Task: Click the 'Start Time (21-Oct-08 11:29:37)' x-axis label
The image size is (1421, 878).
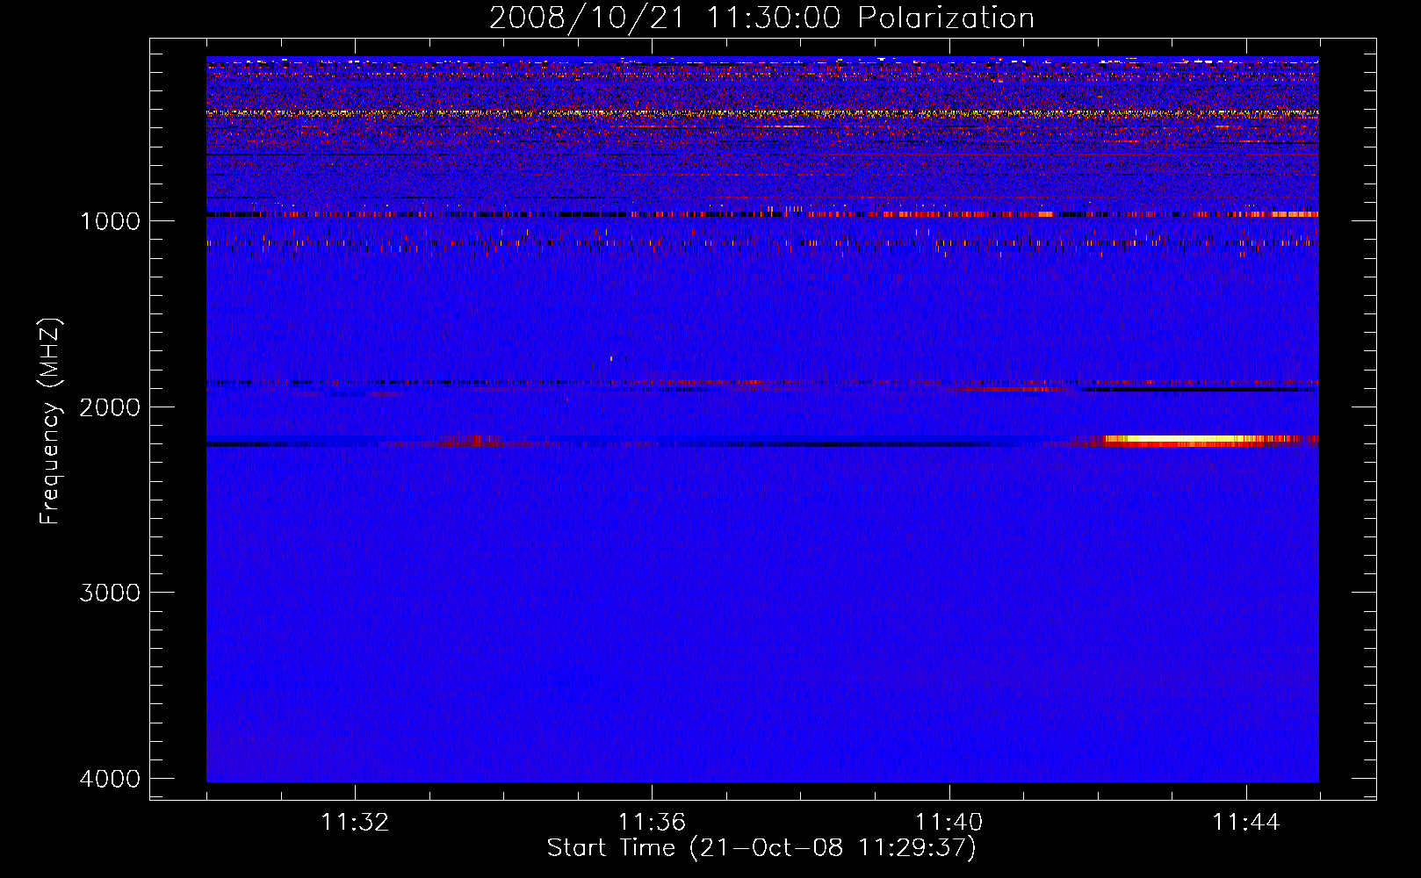Action: coord(761,848)
